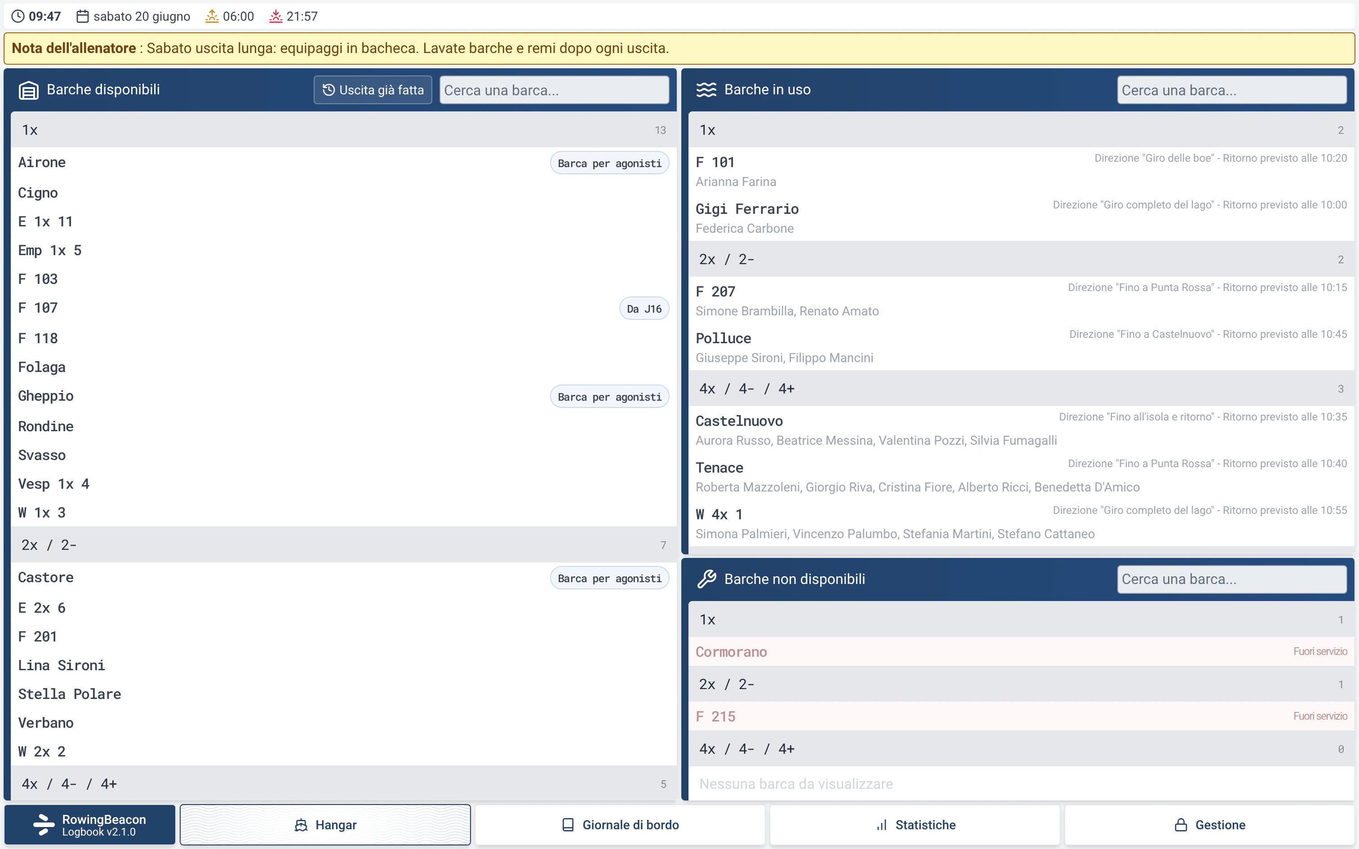Select the Airone boat
Viewport: 1359px width, 849px height.
344,163
